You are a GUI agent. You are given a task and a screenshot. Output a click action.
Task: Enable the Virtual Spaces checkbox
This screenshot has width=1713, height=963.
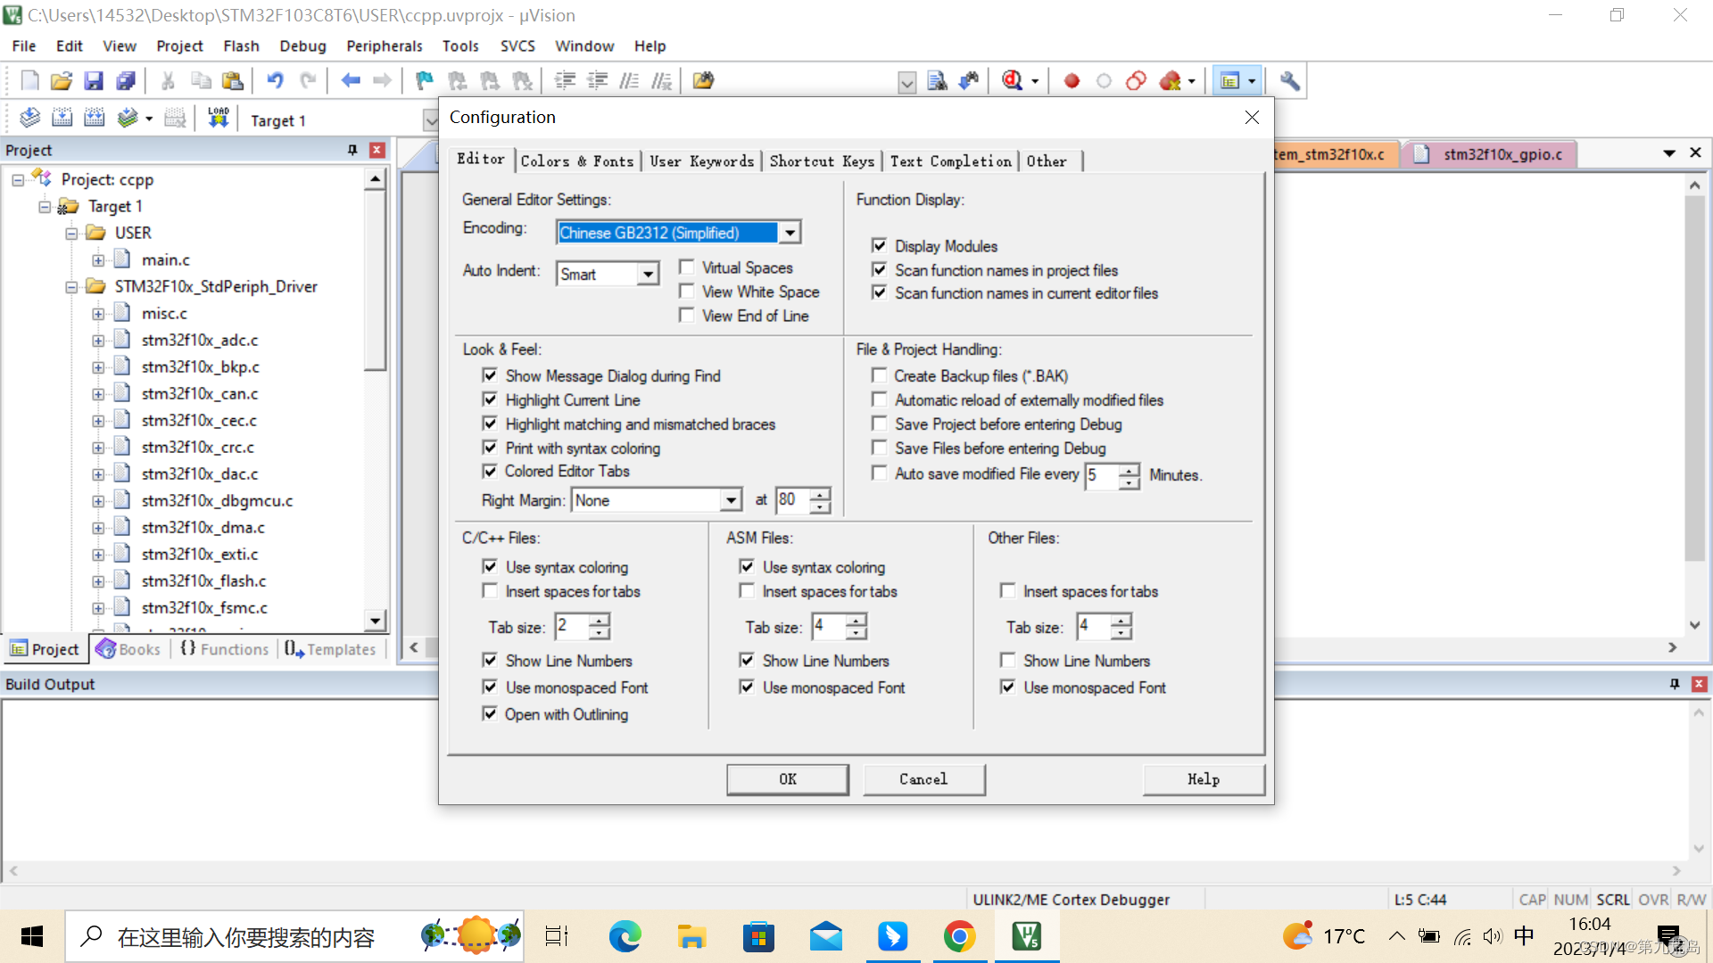687,267
